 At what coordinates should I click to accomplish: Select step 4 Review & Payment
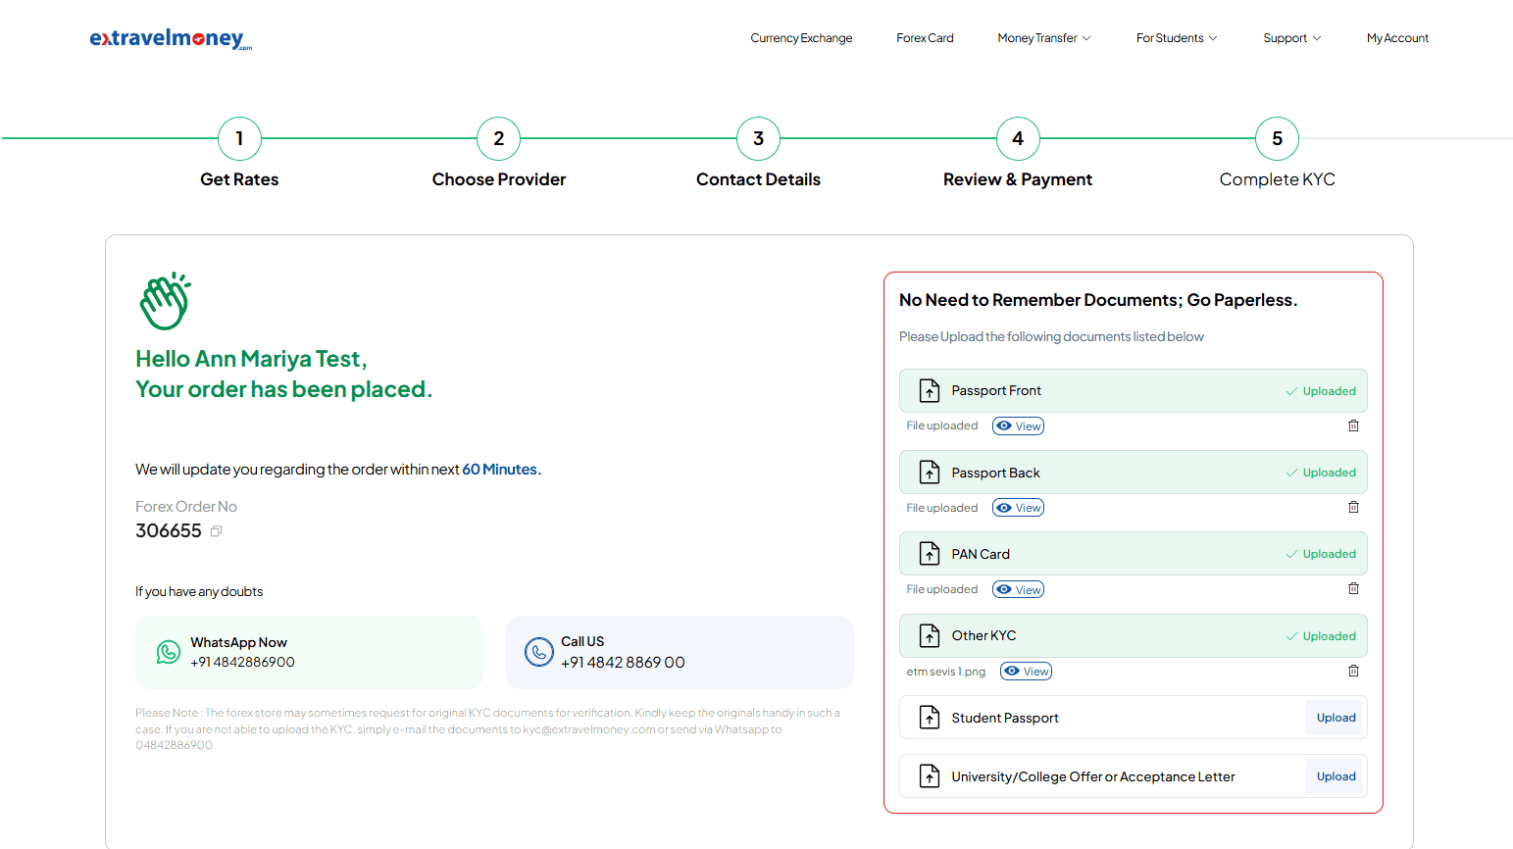1018,139
